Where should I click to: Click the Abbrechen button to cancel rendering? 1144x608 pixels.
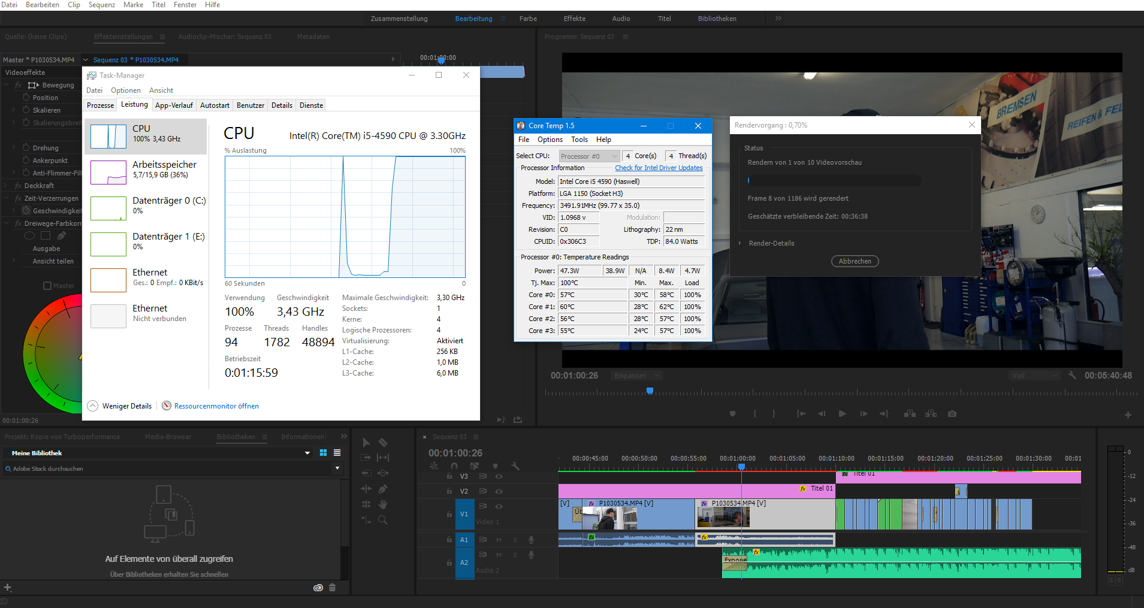855,261
